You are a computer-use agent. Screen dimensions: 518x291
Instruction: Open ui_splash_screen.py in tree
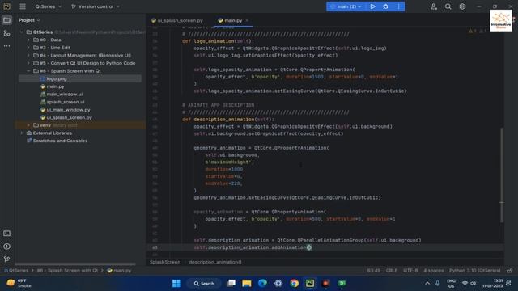coord(69,117)
